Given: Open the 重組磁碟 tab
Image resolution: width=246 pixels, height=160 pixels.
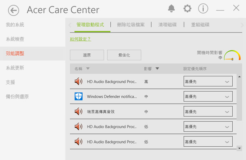Looking at the screenshot, I should click(200, 25).
